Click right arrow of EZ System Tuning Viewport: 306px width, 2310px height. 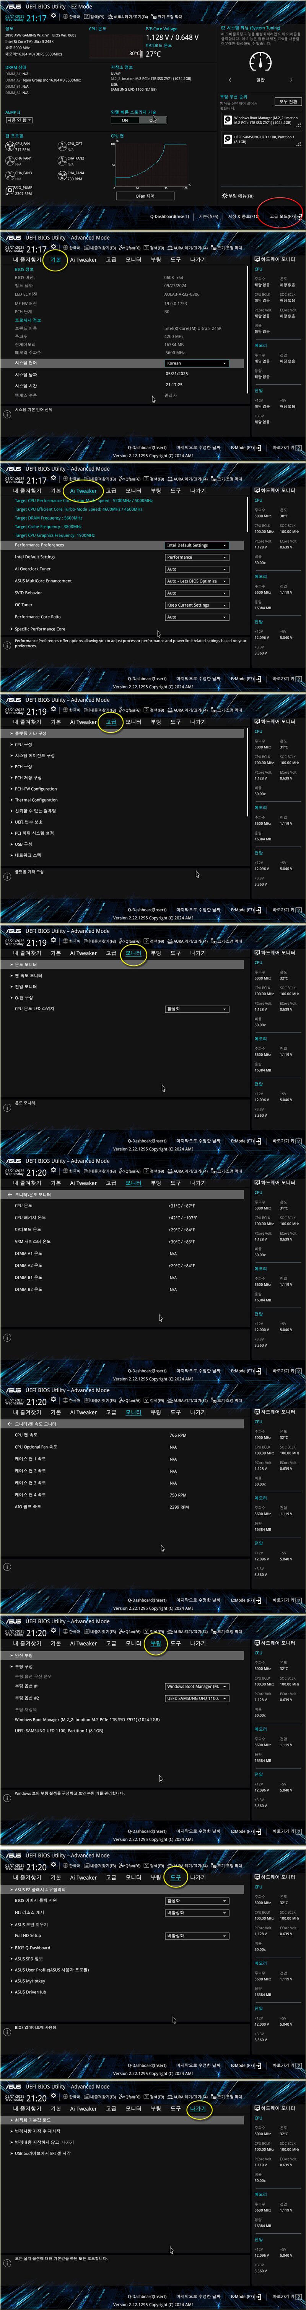293,80
